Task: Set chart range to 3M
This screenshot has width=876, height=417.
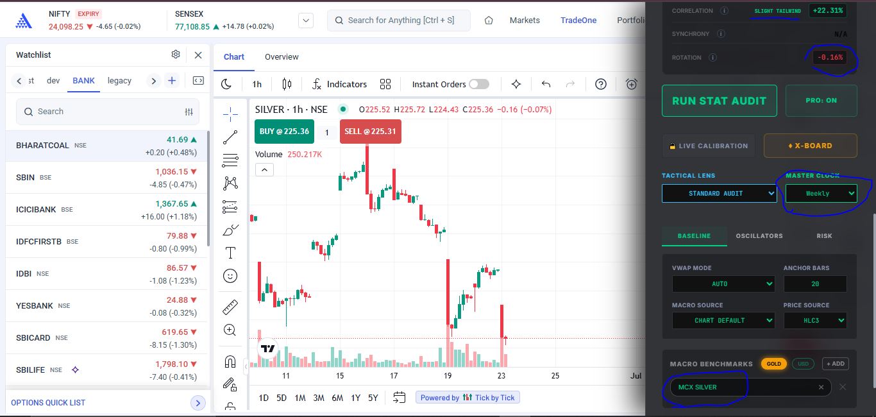Action: (x=319, y=398)
